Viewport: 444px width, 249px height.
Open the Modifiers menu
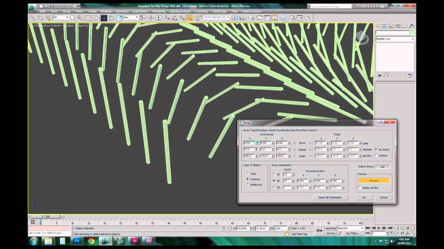(106, 11)
